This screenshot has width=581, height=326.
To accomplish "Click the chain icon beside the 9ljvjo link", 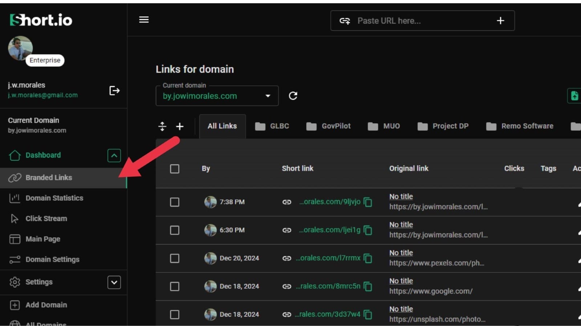I will click(x=287, y=202).
